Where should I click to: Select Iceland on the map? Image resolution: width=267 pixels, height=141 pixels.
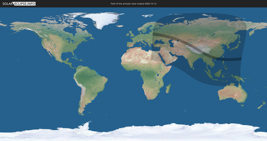[x=120, y=26]
